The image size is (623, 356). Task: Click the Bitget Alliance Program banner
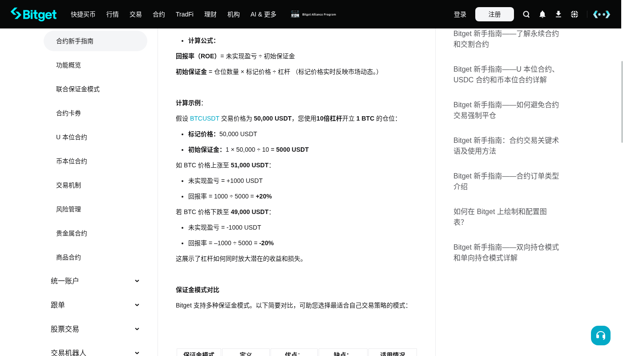[x=314, y=14]
